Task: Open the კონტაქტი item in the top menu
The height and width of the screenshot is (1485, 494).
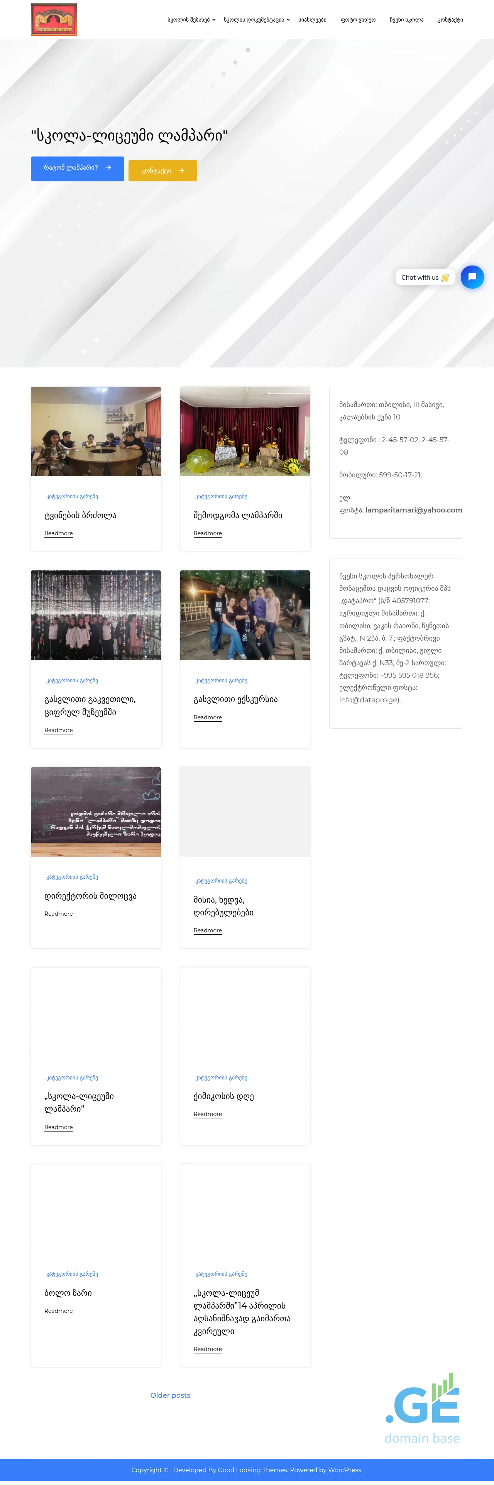Action: pos(450,20)
